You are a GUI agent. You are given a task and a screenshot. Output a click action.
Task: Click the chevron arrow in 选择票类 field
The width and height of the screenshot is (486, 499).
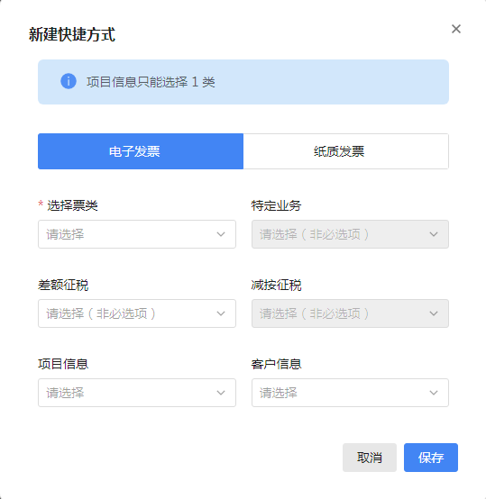(x=221, y=234)
